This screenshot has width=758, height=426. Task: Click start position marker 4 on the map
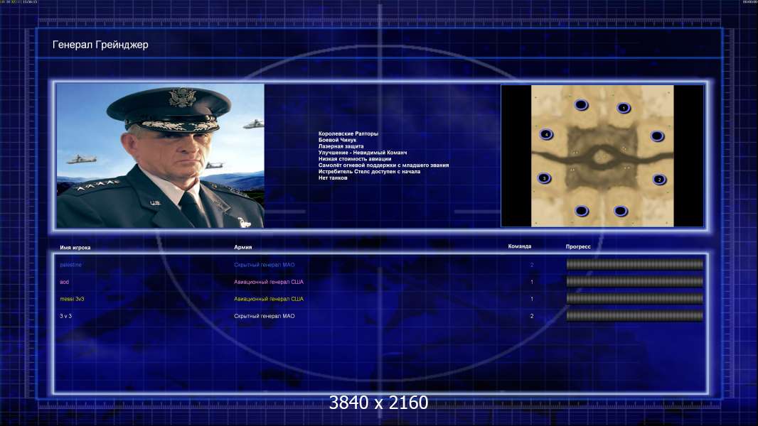(546, 134)
